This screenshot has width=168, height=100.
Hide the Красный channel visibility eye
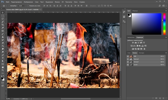tap(128, 59)
